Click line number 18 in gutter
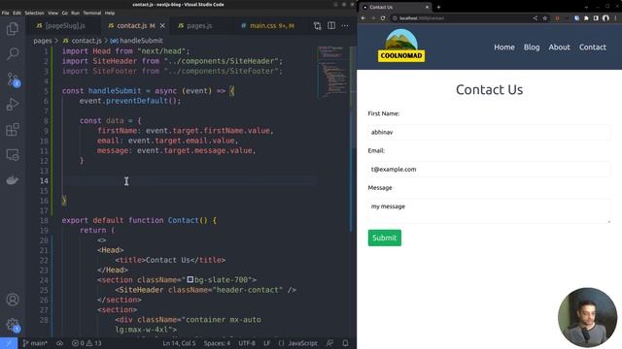This screenshot has width=622, height=349. 44,220
